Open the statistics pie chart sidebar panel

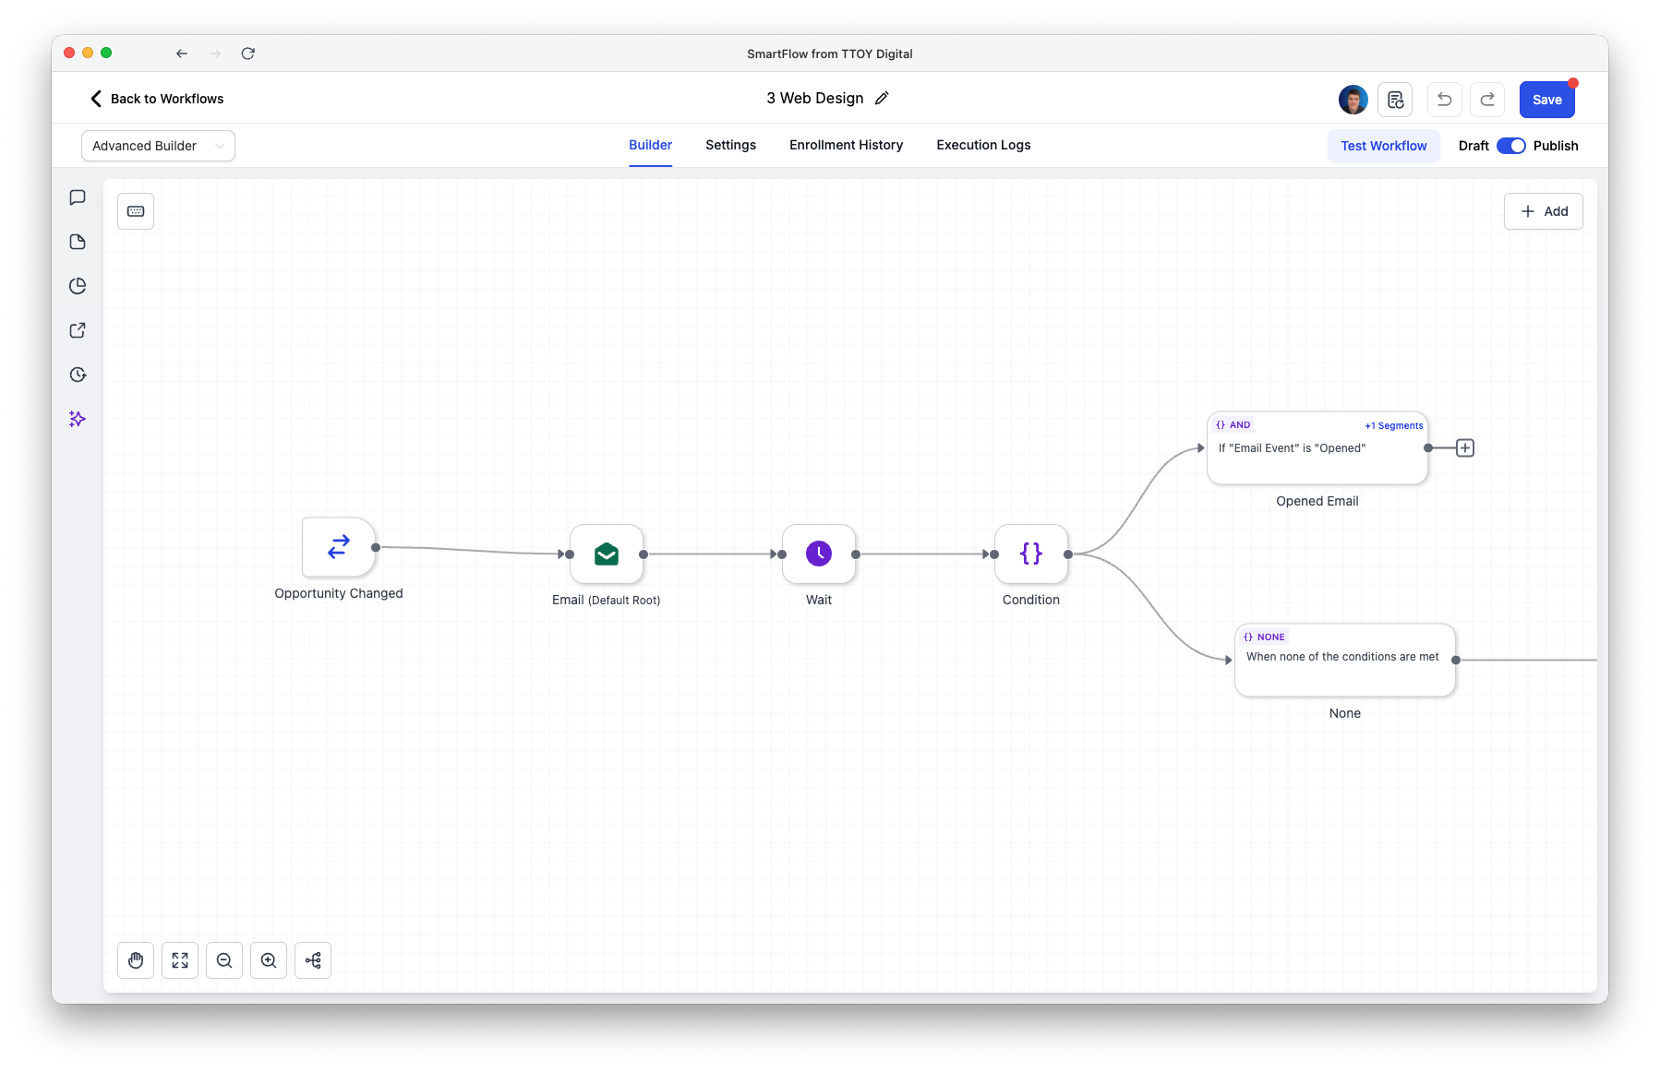[x=78, y=286]
